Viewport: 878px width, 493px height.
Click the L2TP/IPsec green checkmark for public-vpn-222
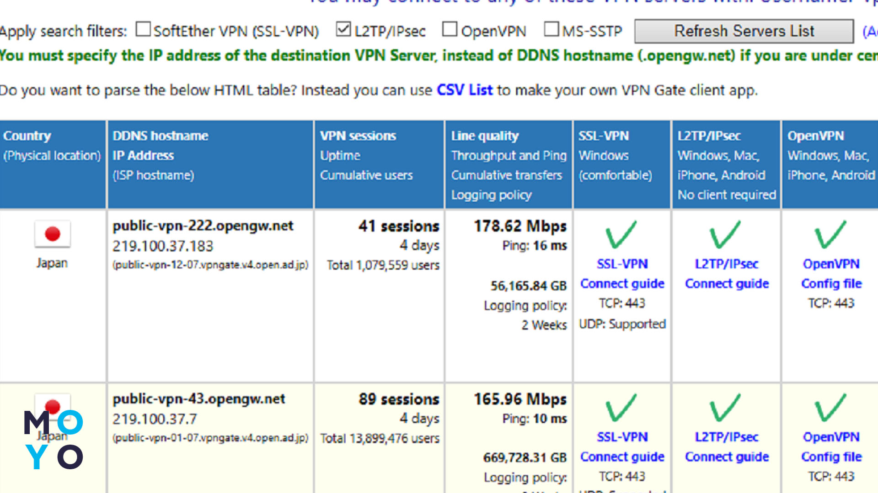pos(726,235)
